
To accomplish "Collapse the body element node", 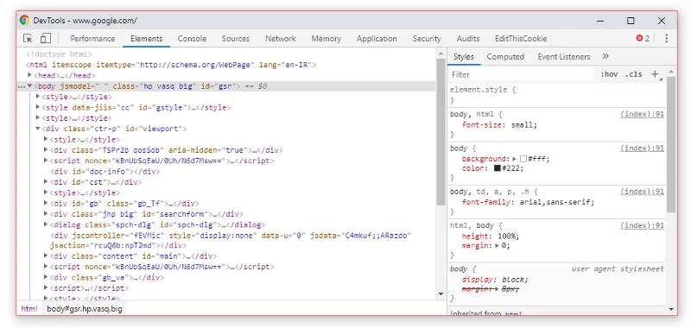I will [x=30, y=85].
